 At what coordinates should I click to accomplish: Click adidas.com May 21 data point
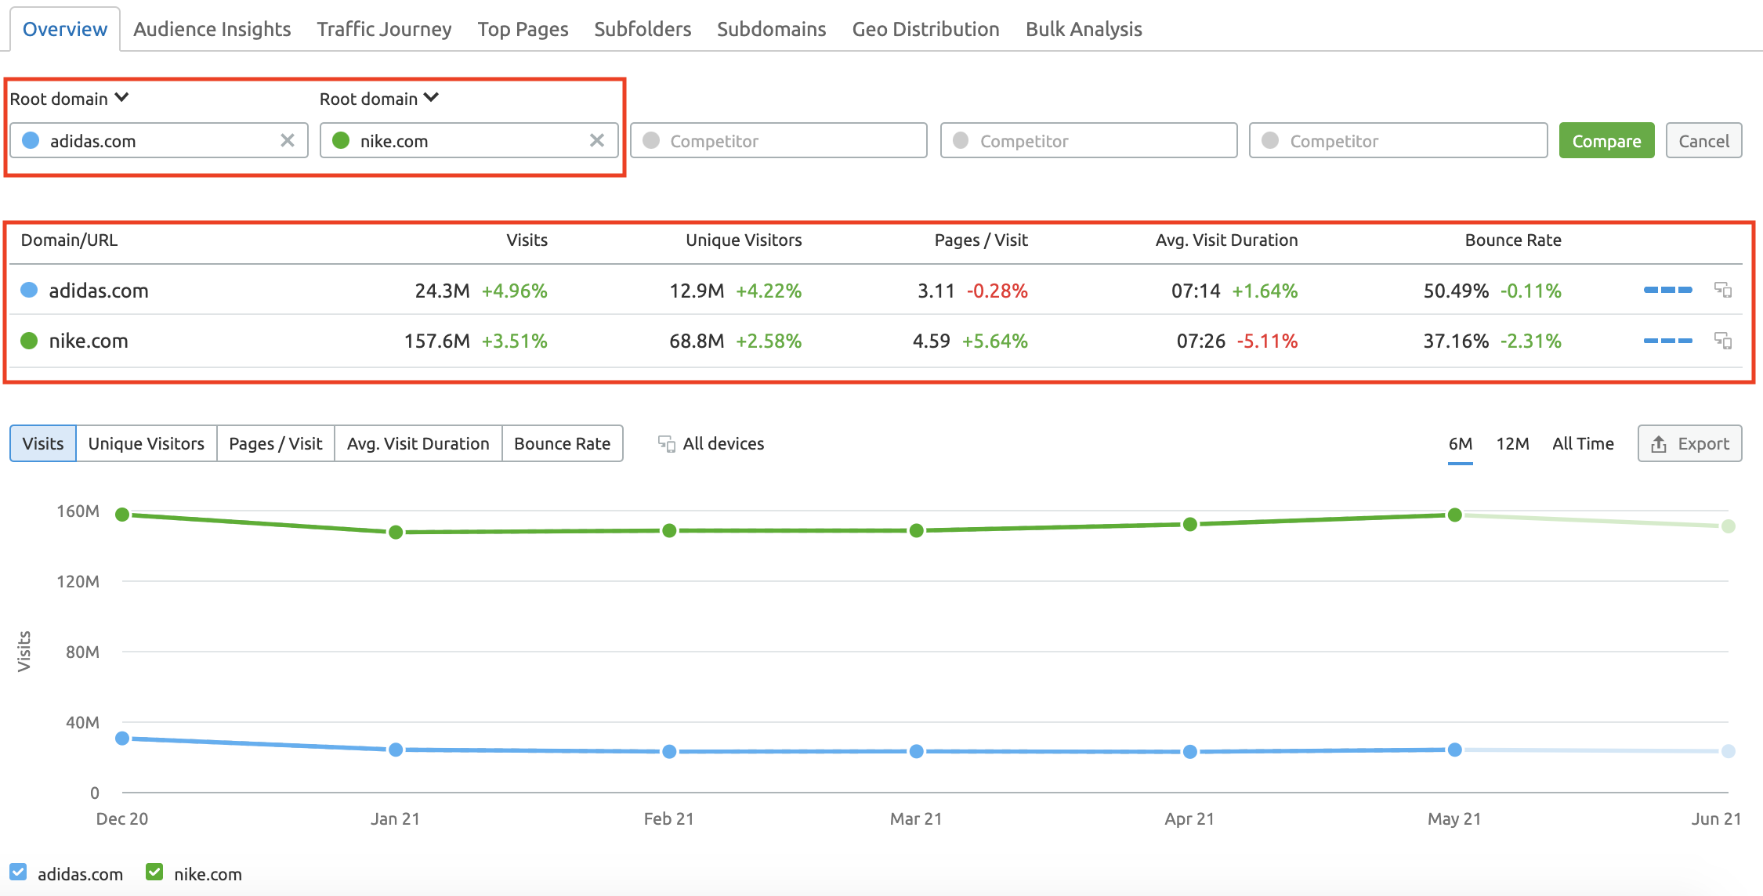click(x=1455, y=750)
